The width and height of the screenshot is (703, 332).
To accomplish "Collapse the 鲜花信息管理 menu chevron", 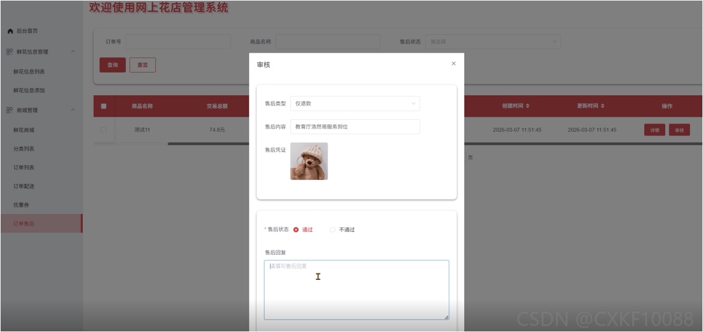I will point(73,52).
